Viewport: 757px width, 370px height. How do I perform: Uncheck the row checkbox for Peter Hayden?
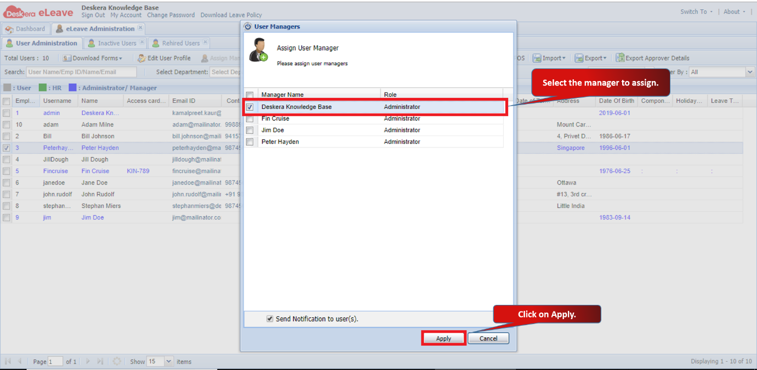click(7, 148)
